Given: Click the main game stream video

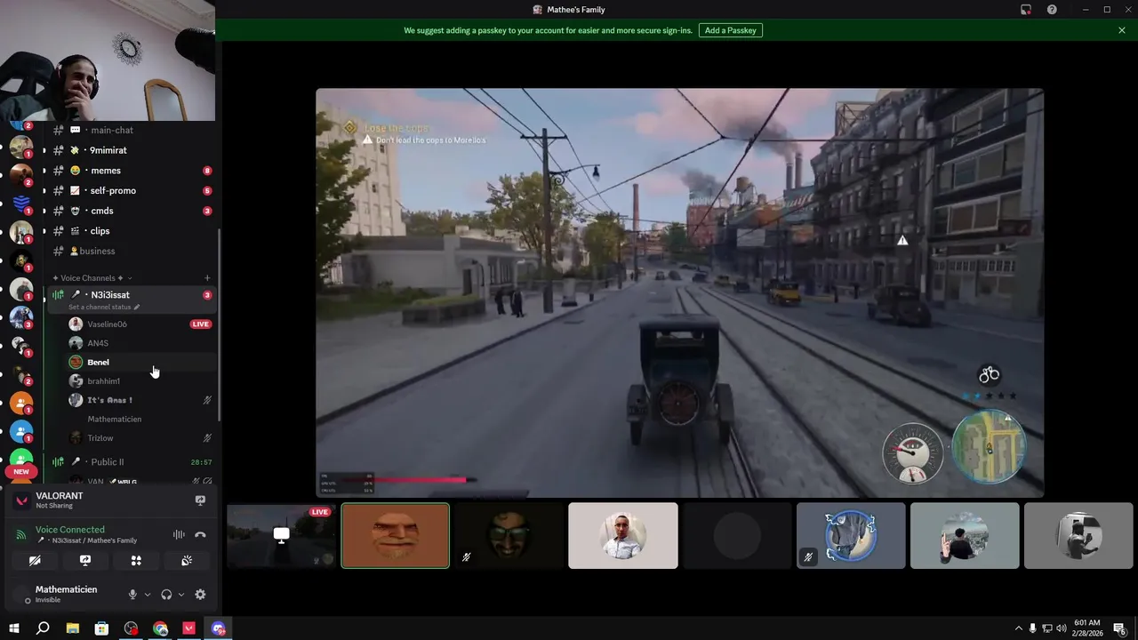Looking at the screenshot, I should (679, 292).
